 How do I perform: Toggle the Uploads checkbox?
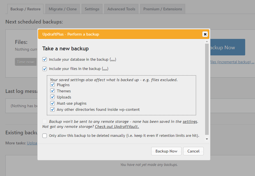(x=52, y=97)
